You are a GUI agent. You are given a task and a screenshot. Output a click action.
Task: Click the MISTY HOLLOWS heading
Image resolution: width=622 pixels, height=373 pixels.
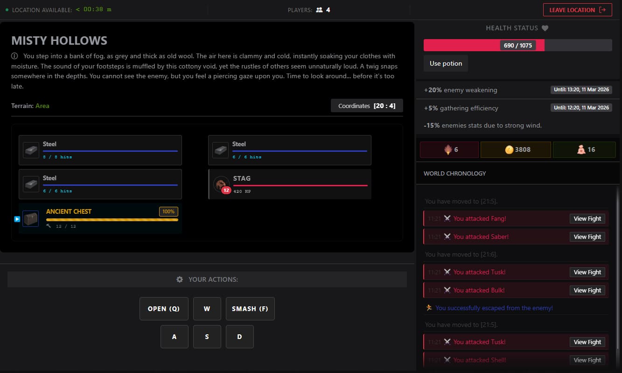pyautogui.click(x=59, y=41)
